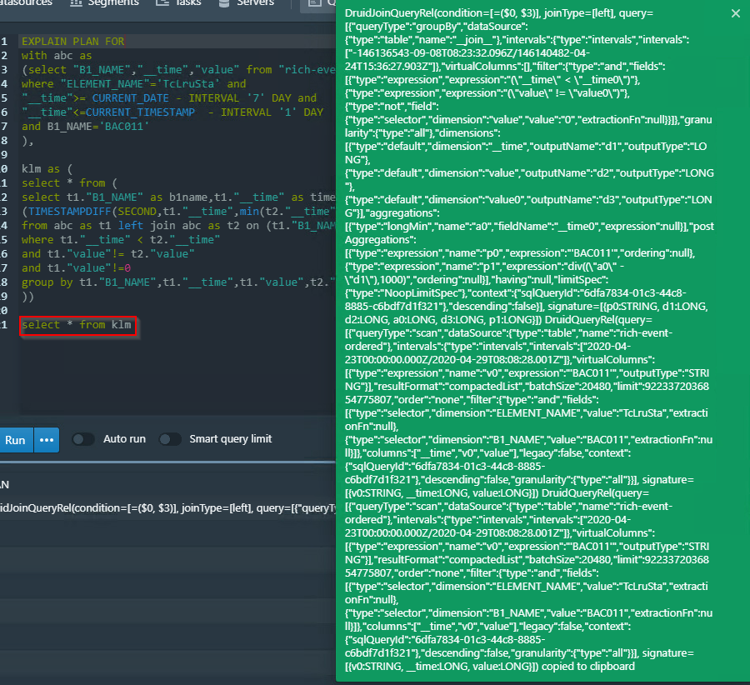Click the Tasks gantt icon
This screenshot has width=750, height=685.
162,2
